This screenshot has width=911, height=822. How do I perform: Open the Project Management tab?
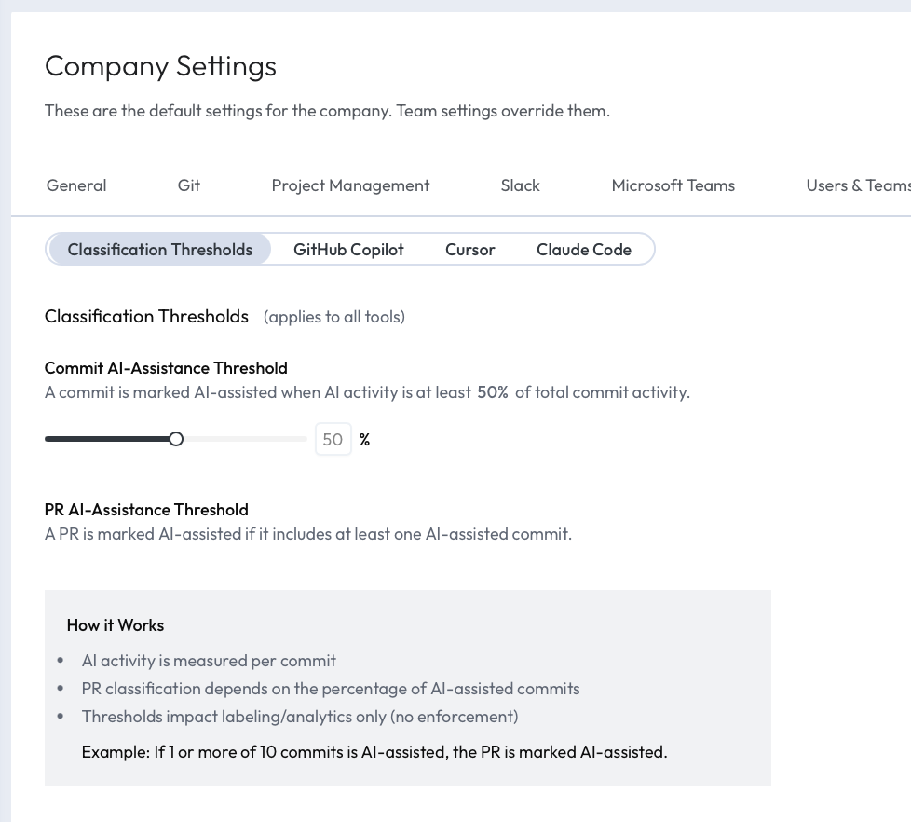(x=350, y=185)
